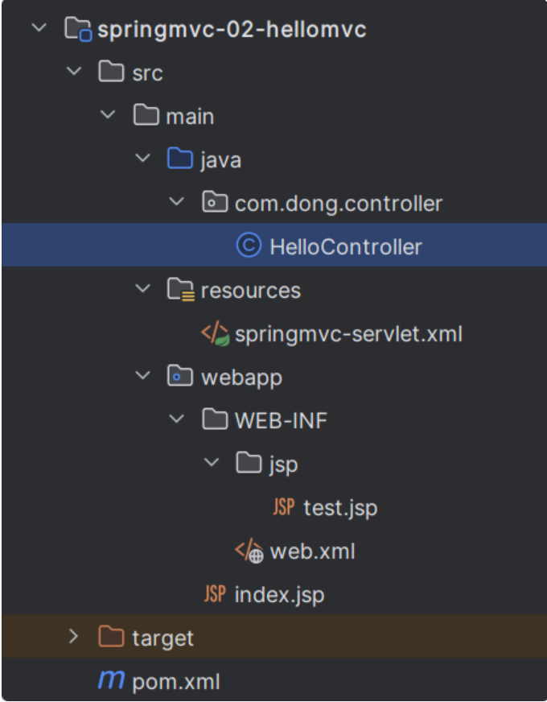The width and height of the screenshot is (547, 702).
Task: Click the test.jsp JSP file icon
Action: pyautogui.click(x=283, y=507)
